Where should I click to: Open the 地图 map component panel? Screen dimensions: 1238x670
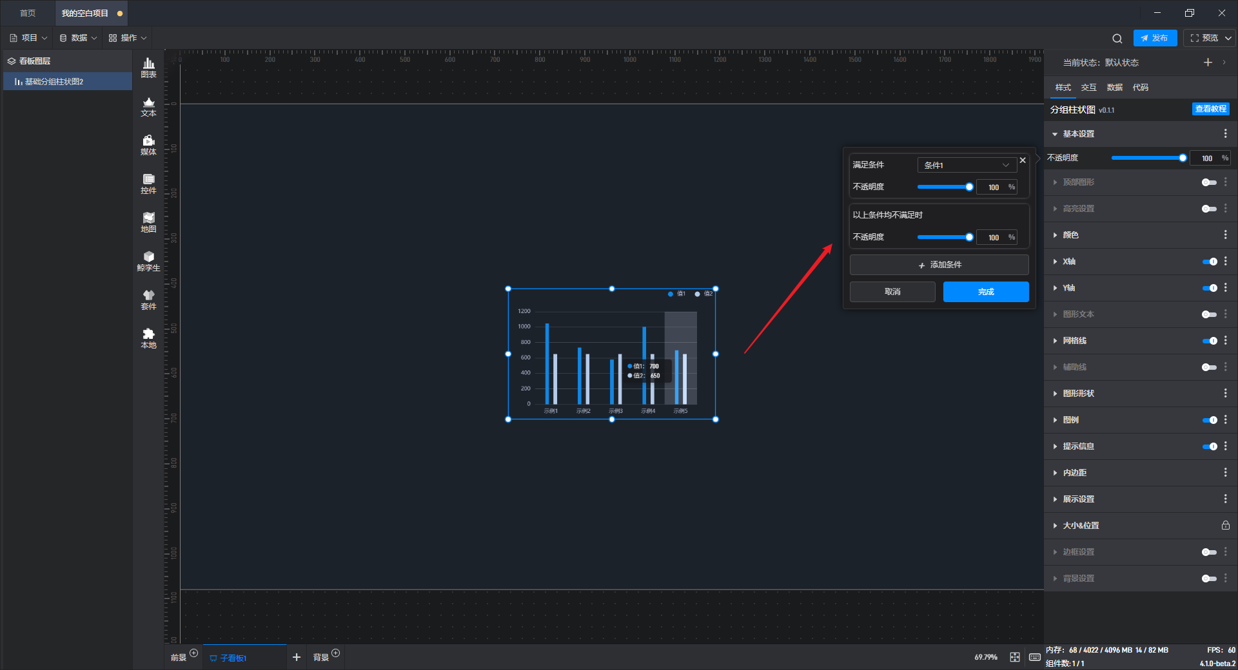[x=148, y=222]
